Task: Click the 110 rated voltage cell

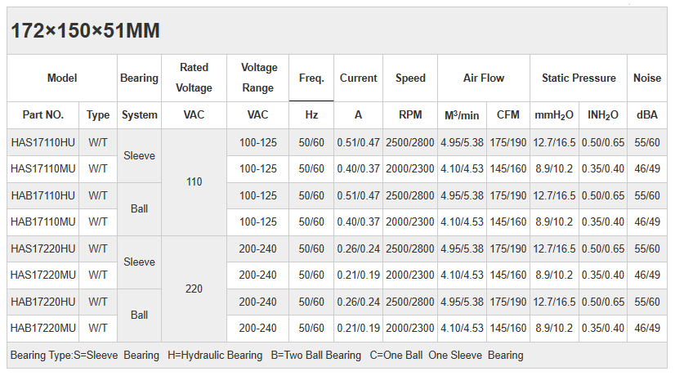Action: pyautogui.click(x=194, y=182)
